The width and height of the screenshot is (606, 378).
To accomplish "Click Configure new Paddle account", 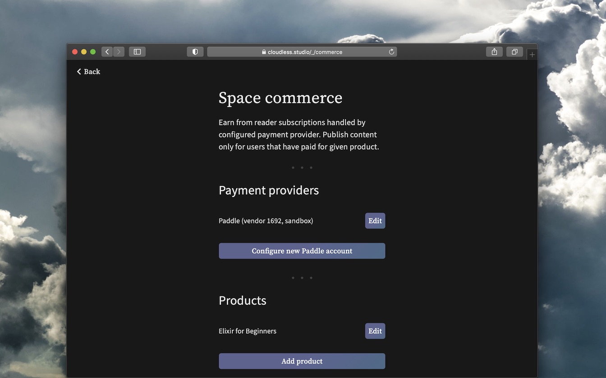I will tap(302, 251).
